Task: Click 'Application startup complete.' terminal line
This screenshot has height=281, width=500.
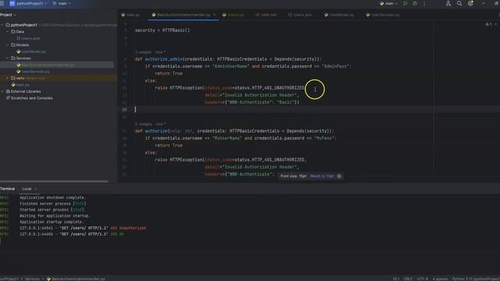Action: click(52, 222)
